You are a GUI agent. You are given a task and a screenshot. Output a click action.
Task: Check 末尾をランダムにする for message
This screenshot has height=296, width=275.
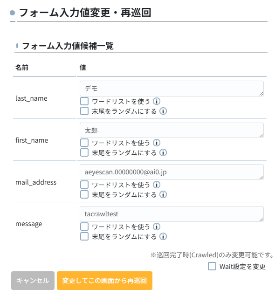[x=84, y=236]
